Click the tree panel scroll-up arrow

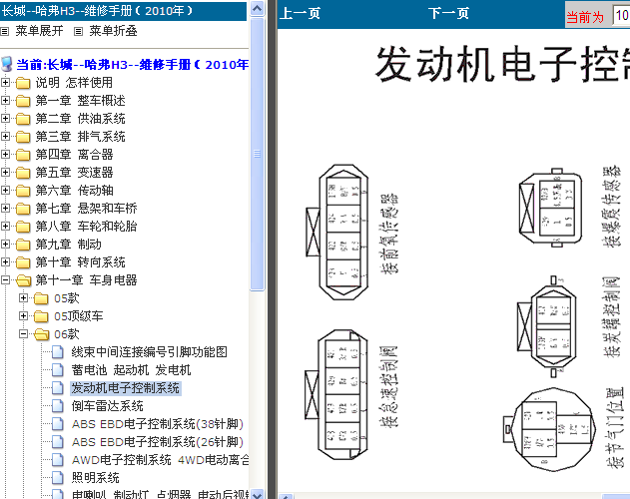[x=258, y=8]
